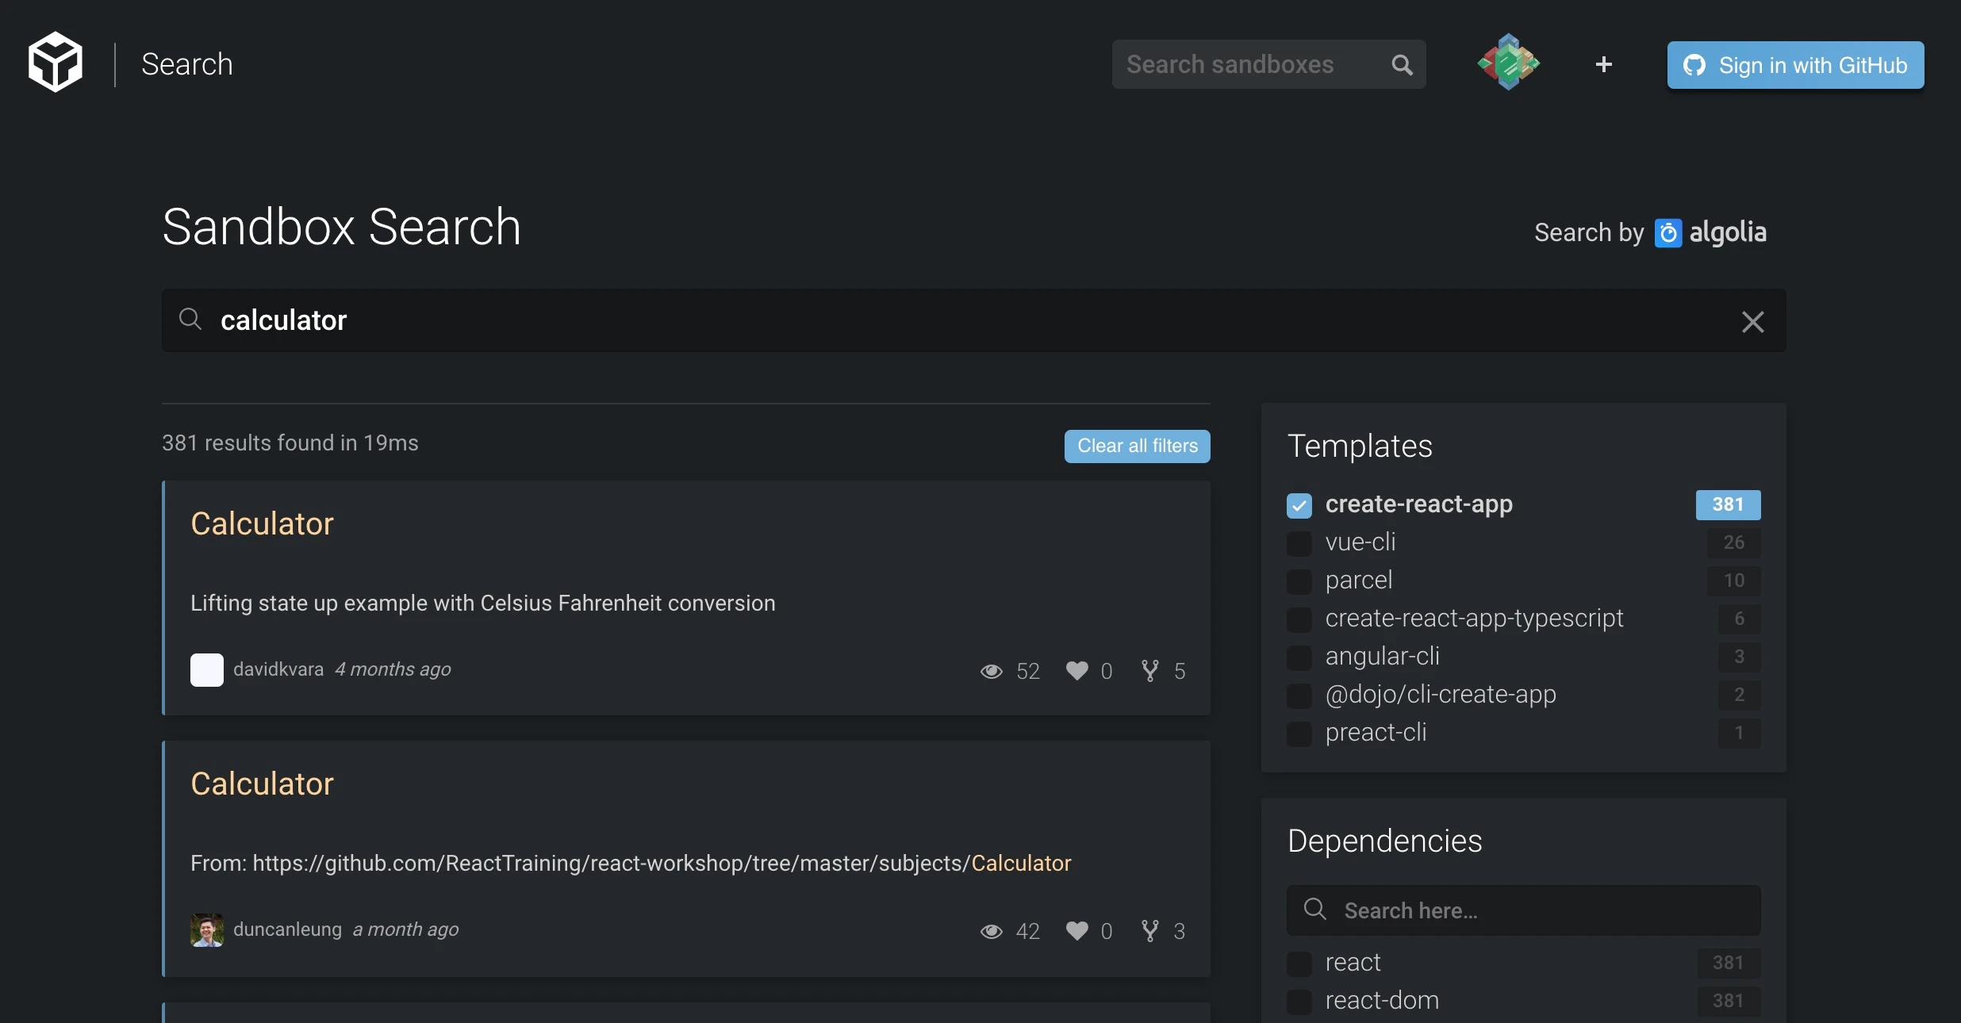Clear all filters
This screenshot has width=1961, height=1023.
click(x=1137, y=446)
